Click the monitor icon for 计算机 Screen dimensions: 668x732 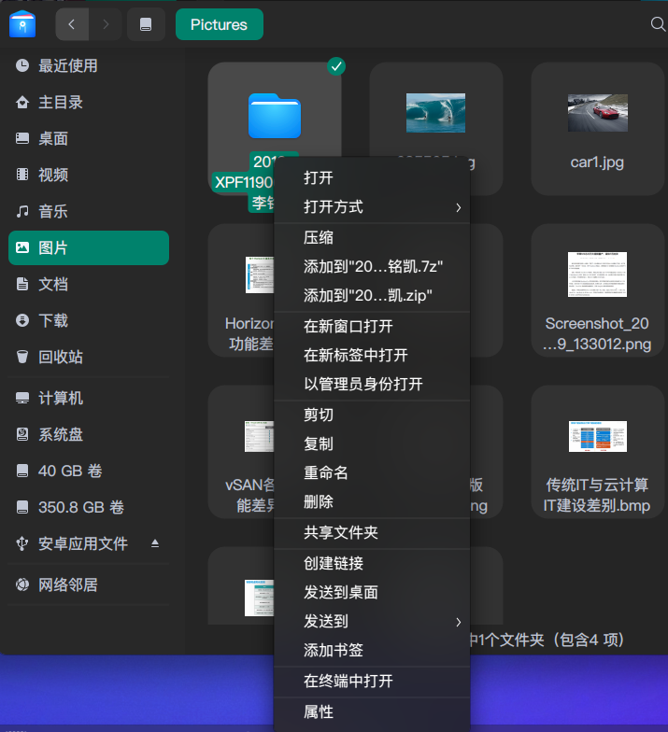(x=22, y=398)
